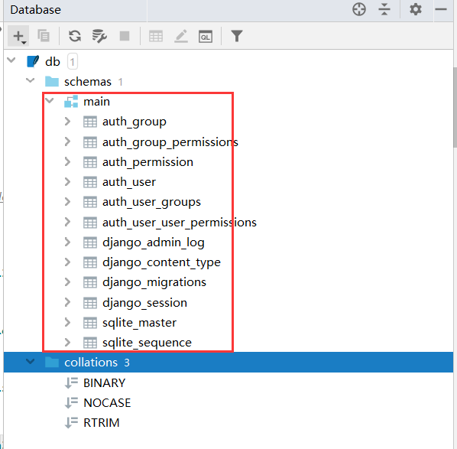Expand the django_session table node
The height and width of the screenshot is (449, 457).
pos(67,302)
